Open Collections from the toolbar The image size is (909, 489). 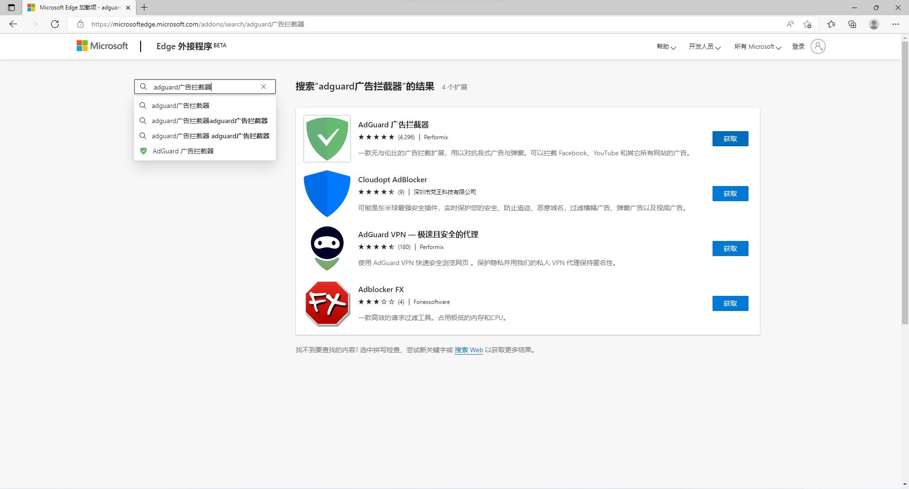click(x=853, y=24)
